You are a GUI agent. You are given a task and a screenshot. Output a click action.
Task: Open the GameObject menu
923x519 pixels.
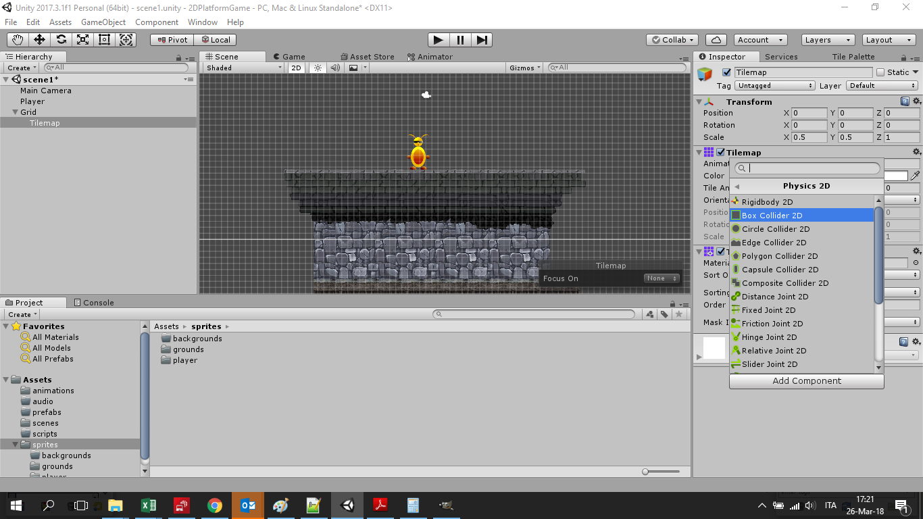103,22
